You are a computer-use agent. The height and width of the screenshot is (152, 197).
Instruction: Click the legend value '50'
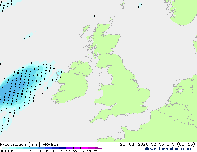point(96,151)
